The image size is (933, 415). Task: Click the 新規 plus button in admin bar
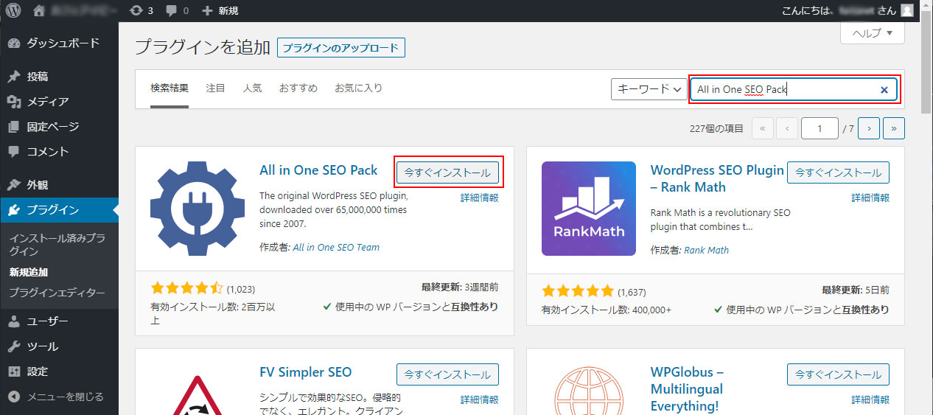[220, 10]
